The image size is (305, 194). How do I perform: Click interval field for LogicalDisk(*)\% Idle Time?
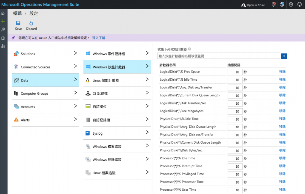point(235,80)
